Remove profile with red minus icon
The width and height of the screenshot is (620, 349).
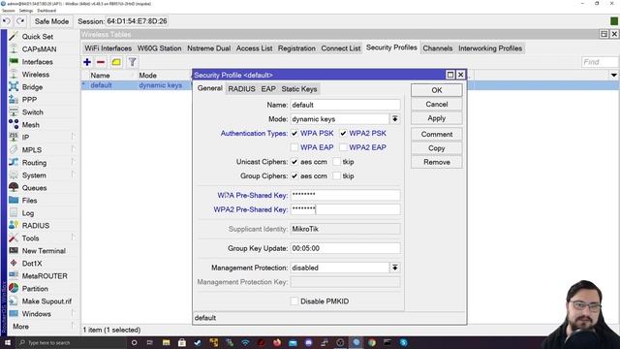(101, 62)
